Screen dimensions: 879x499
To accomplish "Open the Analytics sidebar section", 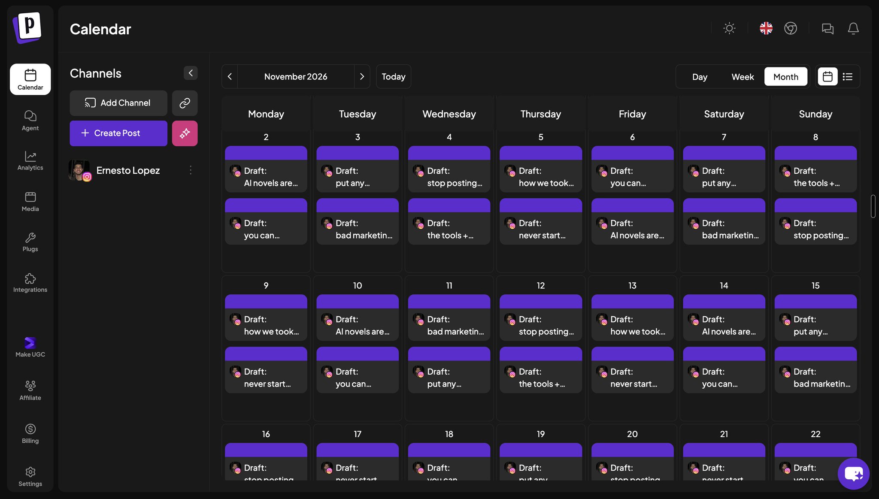I will pos(30,161).
